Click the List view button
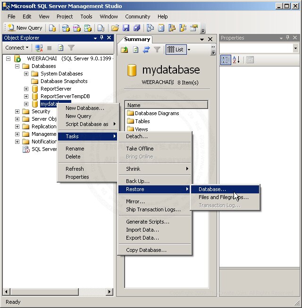 (176, 50)
